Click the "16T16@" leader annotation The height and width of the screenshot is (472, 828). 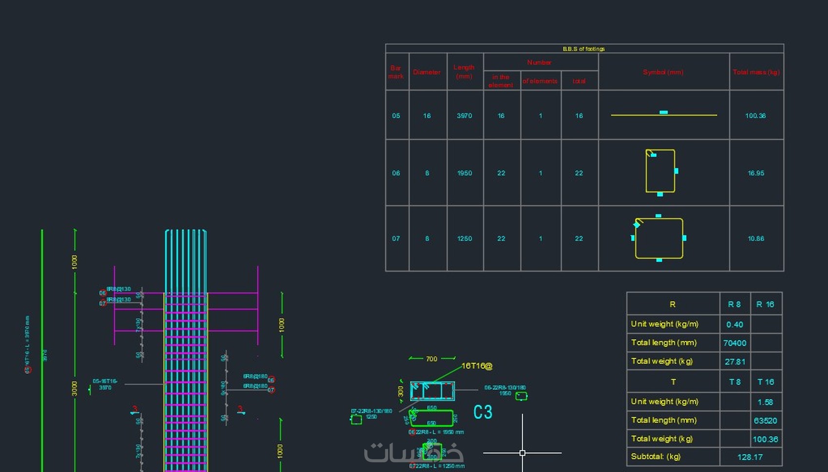477,366
